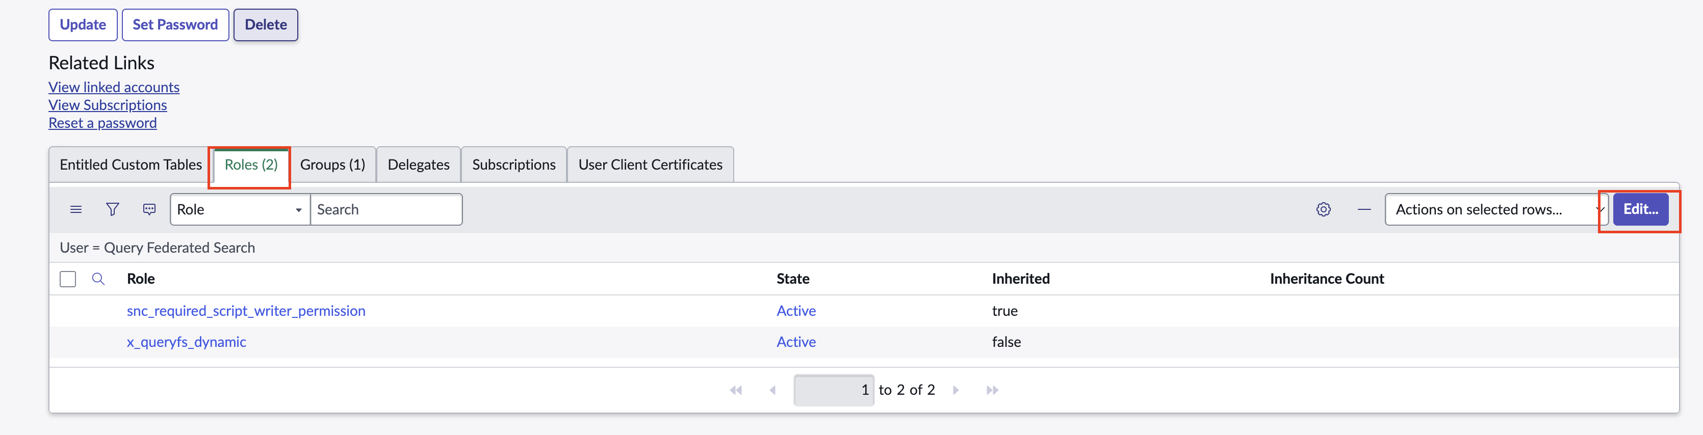
Task: Go to first page arrow
Action: (736, 390)
